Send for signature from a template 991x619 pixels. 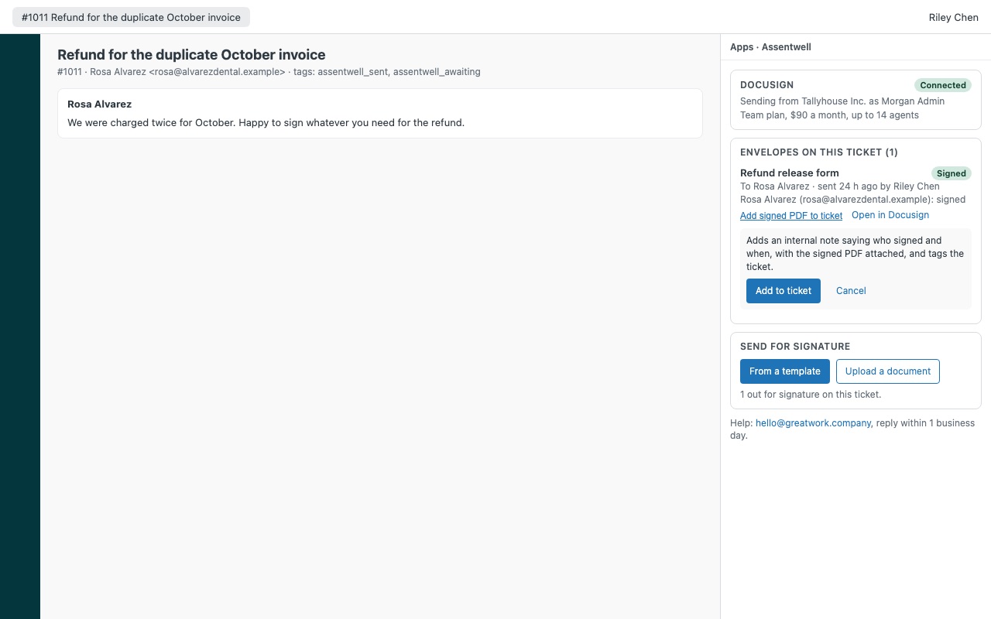784,371
